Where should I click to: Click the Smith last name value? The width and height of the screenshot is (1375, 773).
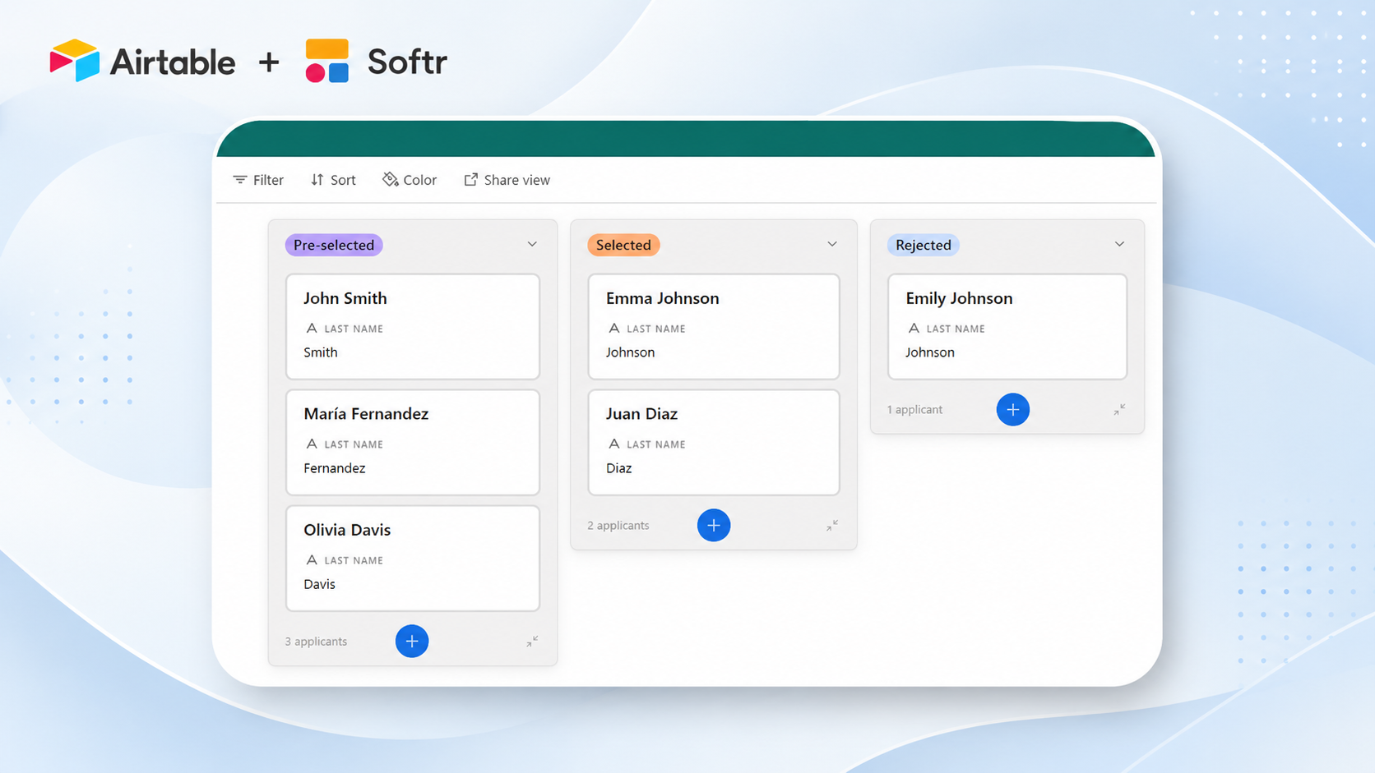[x=321, y=352]
